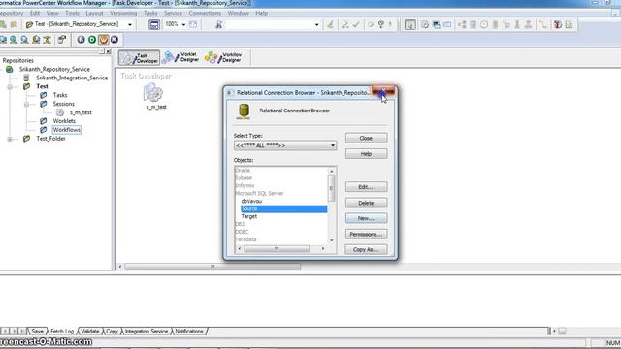Click the s_m_test session icon in tree

(60, 112)
